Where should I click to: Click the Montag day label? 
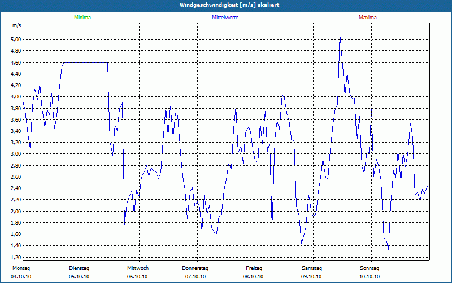coord(21,268)
